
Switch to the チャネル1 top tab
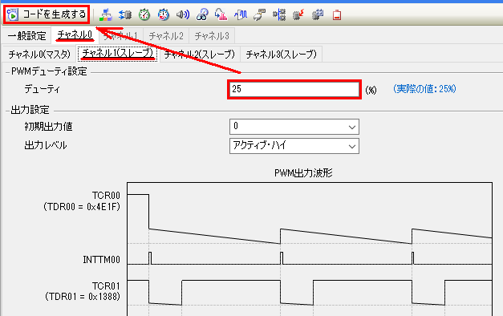[x=120, y=35]
